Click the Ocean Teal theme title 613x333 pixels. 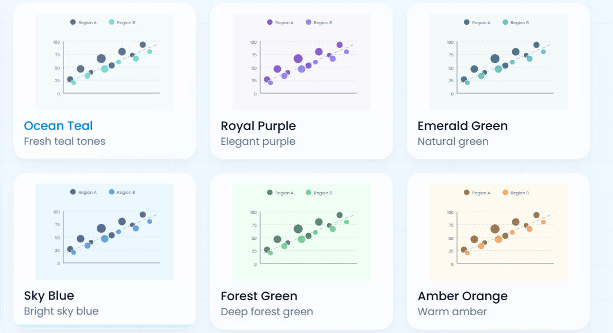tap(58, 125)
